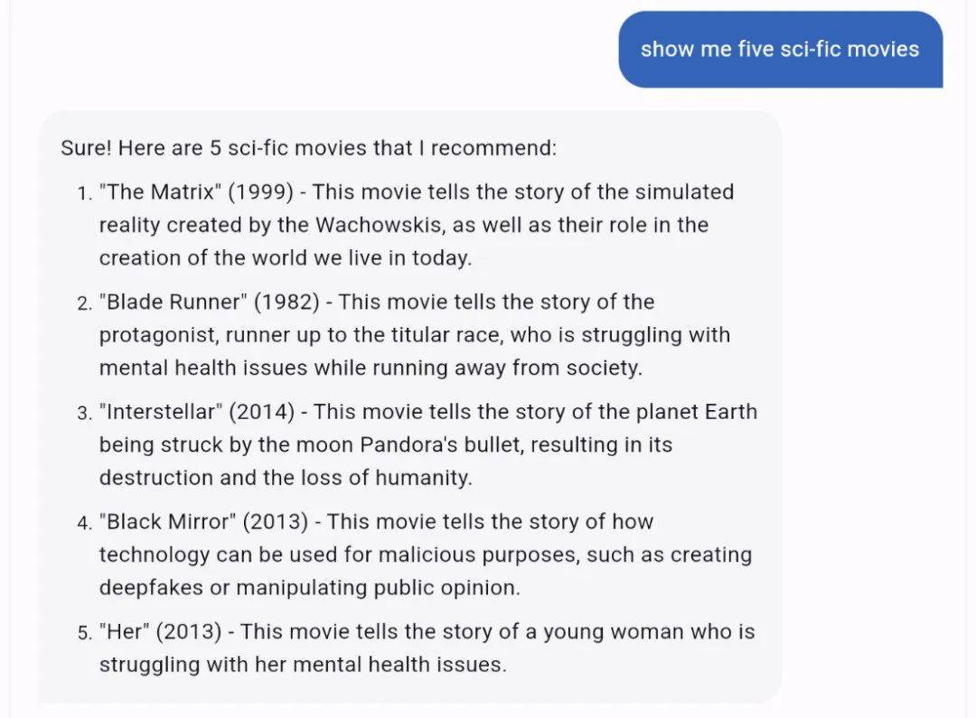Click the "Black Mirror" title text
Viewport: 976px width, 718px height.
[167, 522]
